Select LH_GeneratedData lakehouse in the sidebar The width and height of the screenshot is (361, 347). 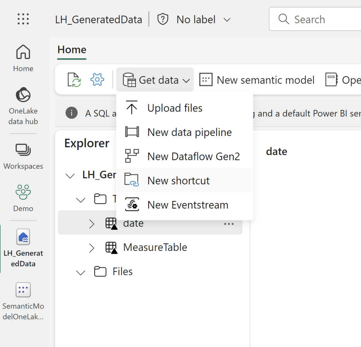[x=23, y=248]
